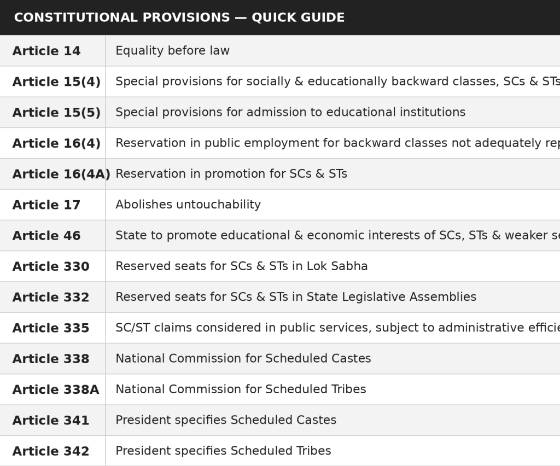Click the 'Article 14' row label
560x466 pixels.
point(46,51)
